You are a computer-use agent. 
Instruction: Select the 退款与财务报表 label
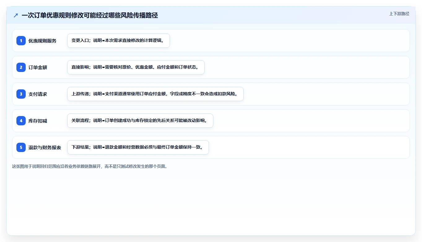coord(45,147)
